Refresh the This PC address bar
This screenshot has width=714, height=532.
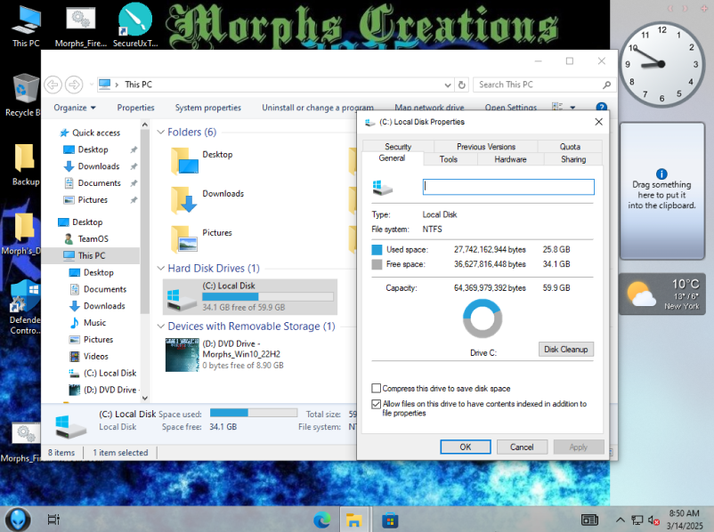coord(462,85)
